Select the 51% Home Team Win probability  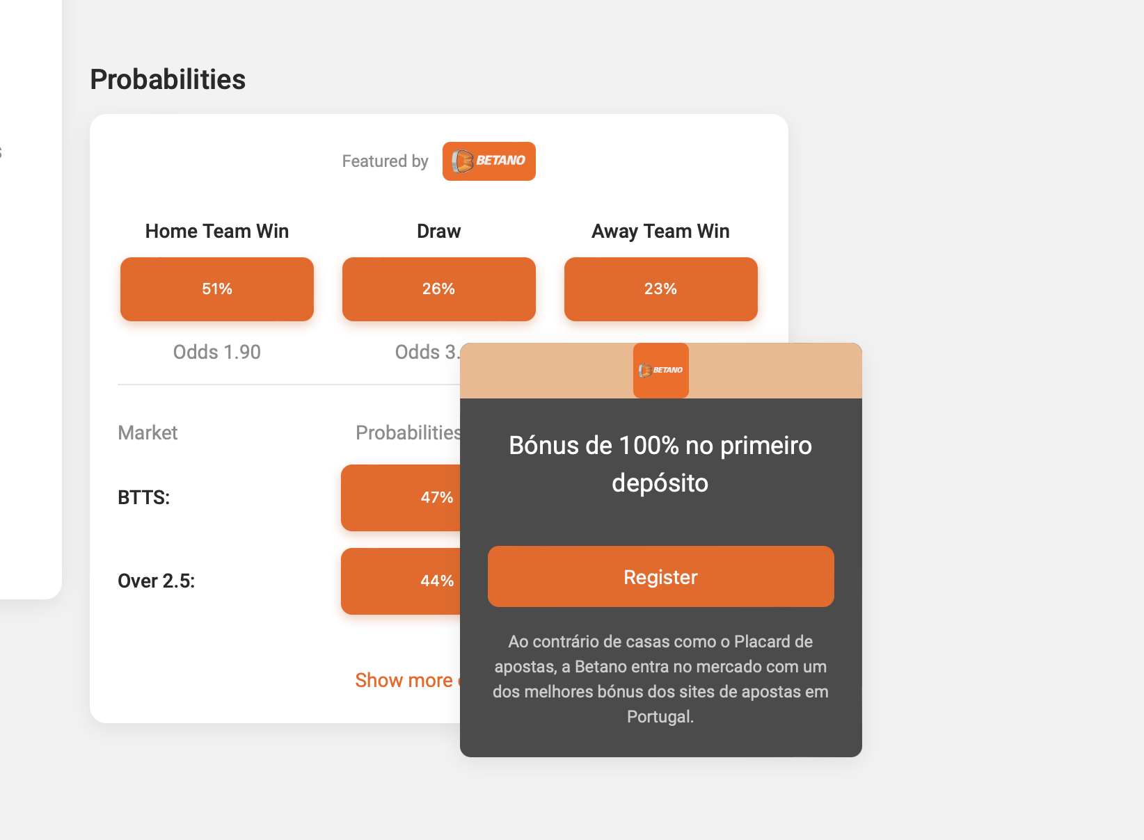coord(216,289)
